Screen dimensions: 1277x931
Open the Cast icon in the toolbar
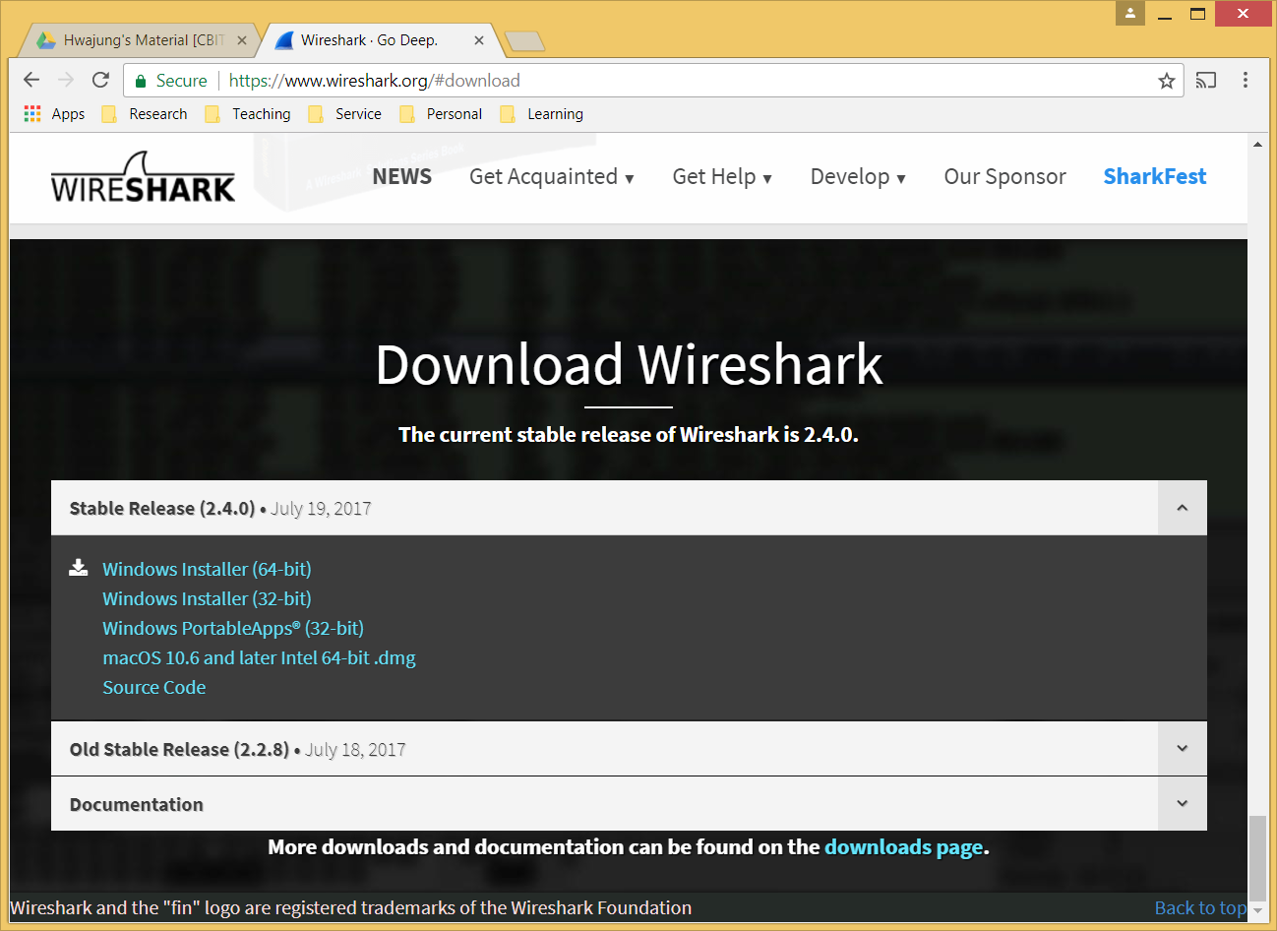pos(1206,81)
